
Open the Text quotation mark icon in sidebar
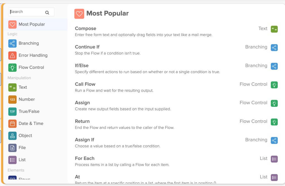point(12,87)
